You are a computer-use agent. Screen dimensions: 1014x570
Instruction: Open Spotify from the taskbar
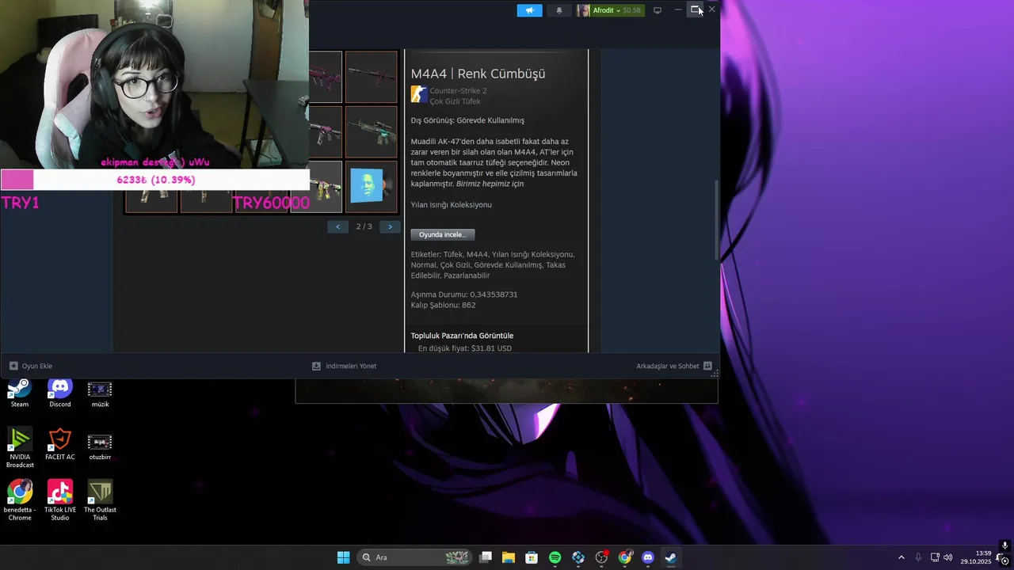tap(555, 557)
